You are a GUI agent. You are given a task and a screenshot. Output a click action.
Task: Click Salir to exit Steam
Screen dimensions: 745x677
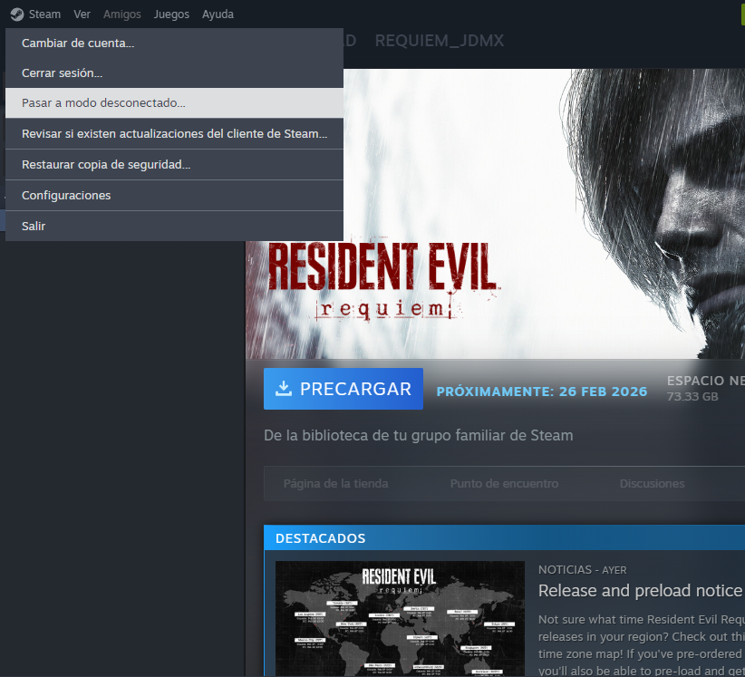click(34, 227)
